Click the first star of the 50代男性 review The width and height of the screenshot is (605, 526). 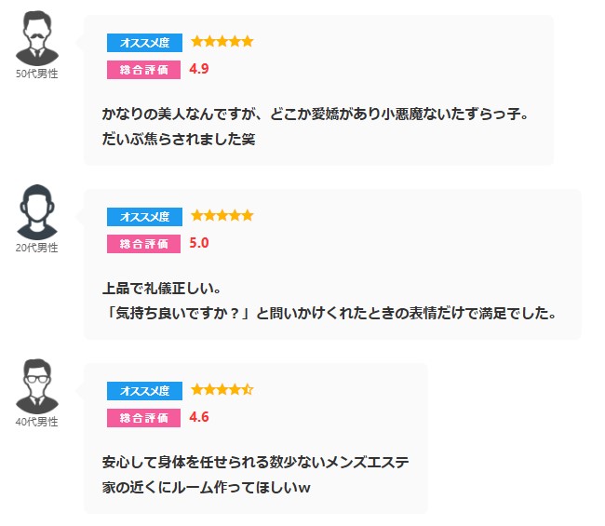point(196,41)
